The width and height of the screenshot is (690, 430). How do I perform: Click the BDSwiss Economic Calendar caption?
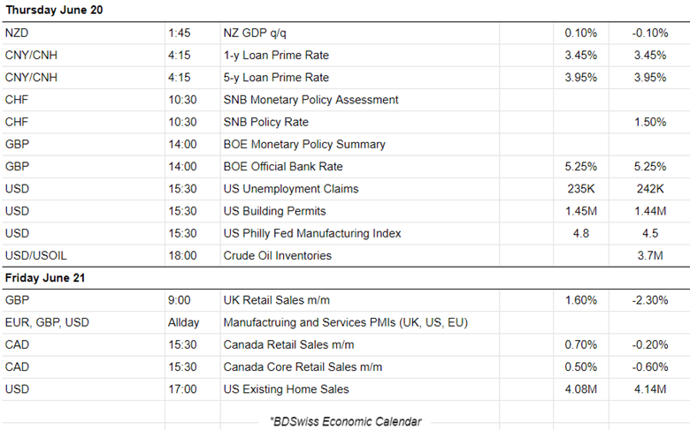[345, 421]
